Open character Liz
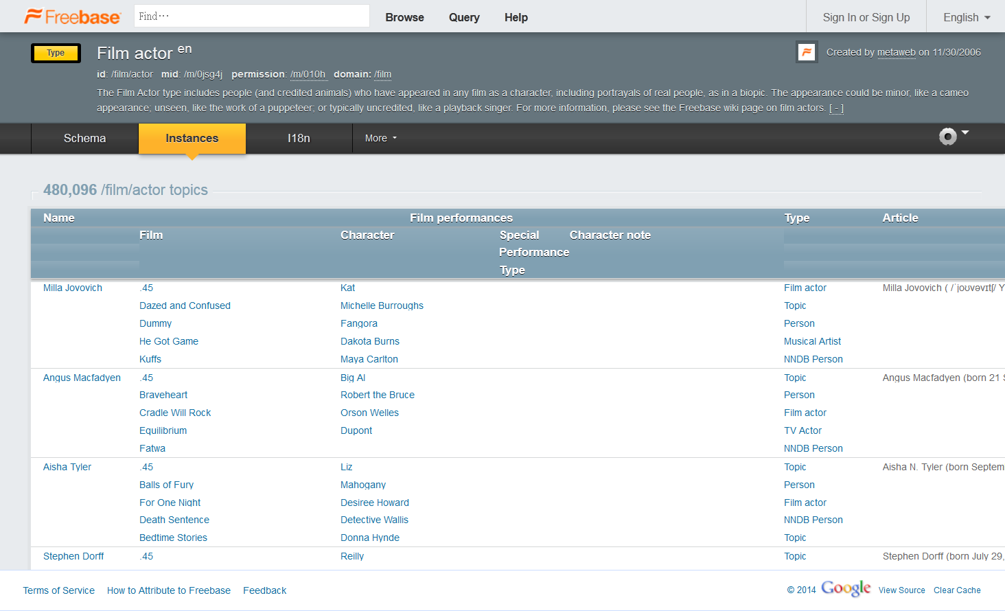Viewport: 1005px width, 611px height. tap(346, 467)
